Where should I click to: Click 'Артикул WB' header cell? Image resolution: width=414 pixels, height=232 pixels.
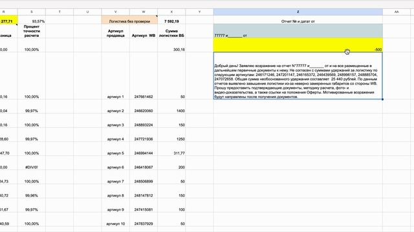pyautogui.click(x=144, y=31)
